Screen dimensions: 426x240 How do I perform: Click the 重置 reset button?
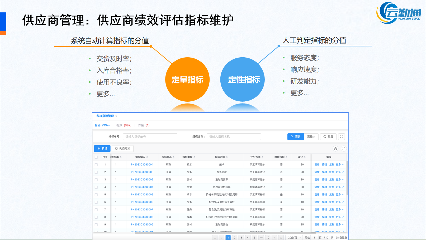[x=328, y=137]
